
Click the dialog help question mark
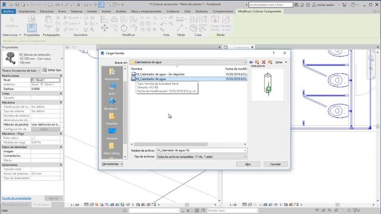pyautogui.click(x=274, y=53)
